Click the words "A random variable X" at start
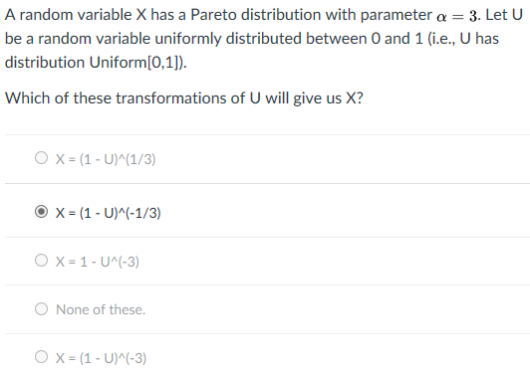 pos(76,15)
